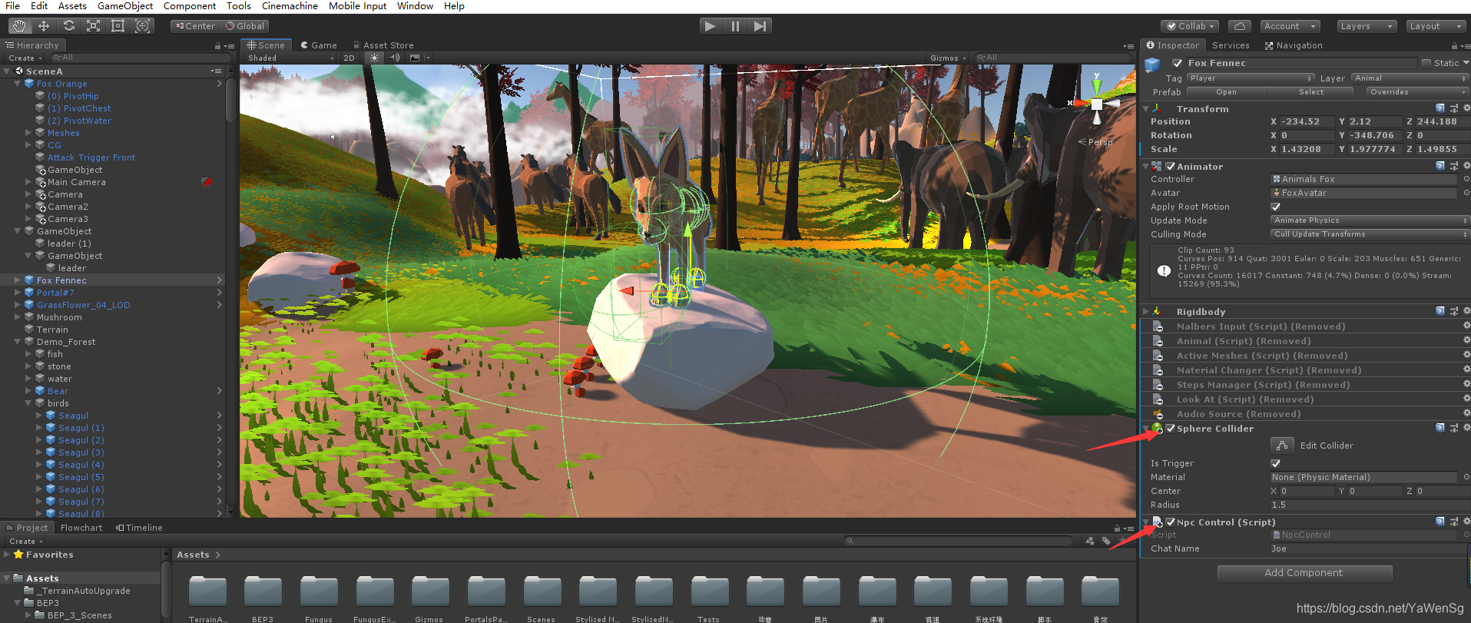Image resolution: width=1471 pixels, height=623 pixels.
Task: Open Shaded draw mode dropdown
Action: coord(290,58)
